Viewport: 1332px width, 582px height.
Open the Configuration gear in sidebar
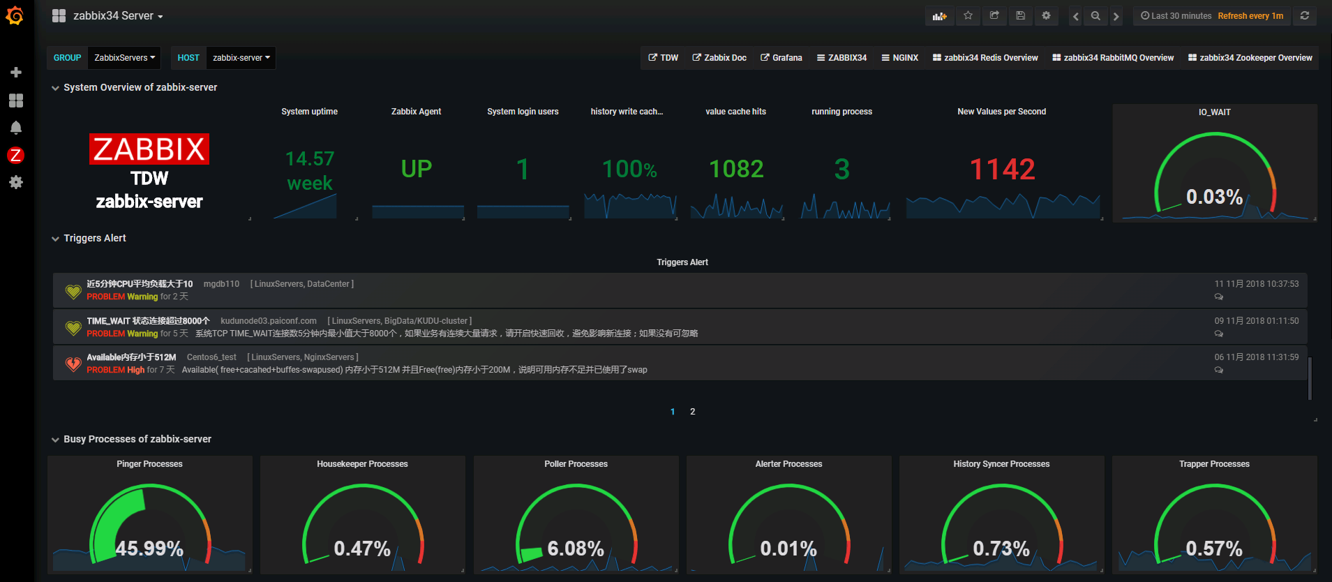pyautogui.click(x=16, y=182)
